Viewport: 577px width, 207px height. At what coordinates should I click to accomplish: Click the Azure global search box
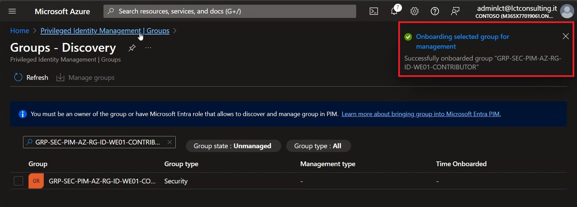[230, 11]
